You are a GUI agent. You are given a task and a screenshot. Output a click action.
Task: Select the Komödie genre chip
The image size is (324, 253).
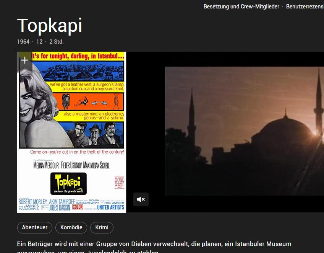point(71,227)
